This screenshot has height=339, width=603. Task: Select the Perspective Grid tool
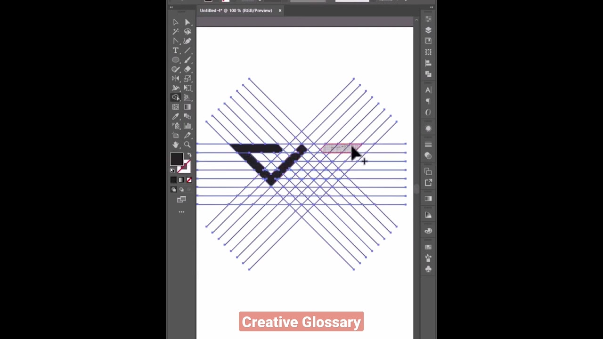[x=187, y=97]
